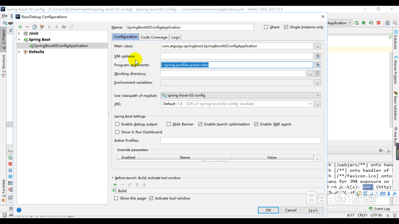Viewport: 399px width, 224px height.
Task: Switch to Code Coverage tab
Action: (x=154, y=37)
